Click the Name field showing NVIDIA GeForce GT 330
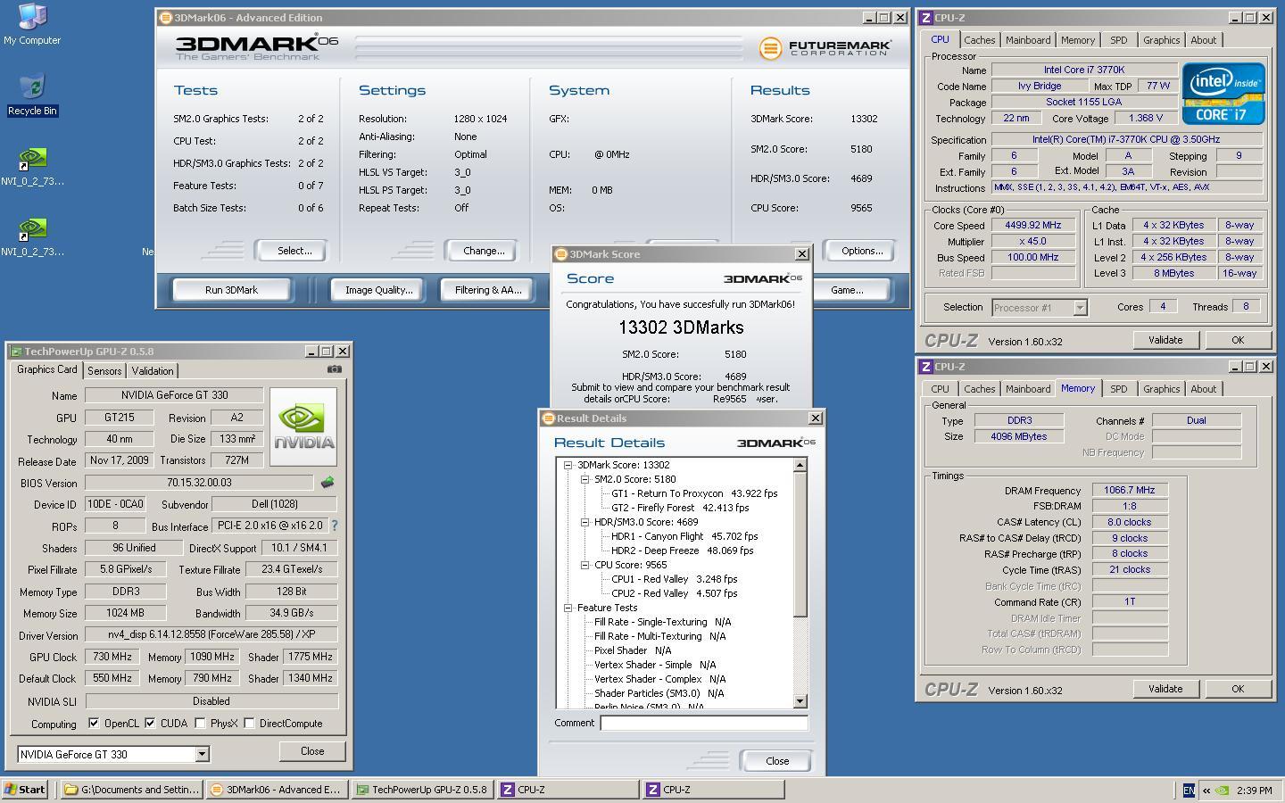Screen dimensions: 1285x803 (x=174, y=395)
